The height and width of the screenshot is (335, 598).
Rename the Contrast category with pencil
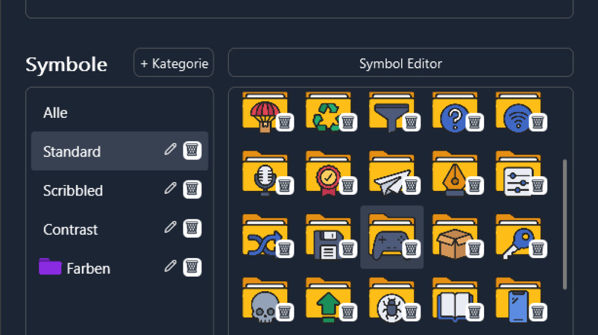(170, 228)
